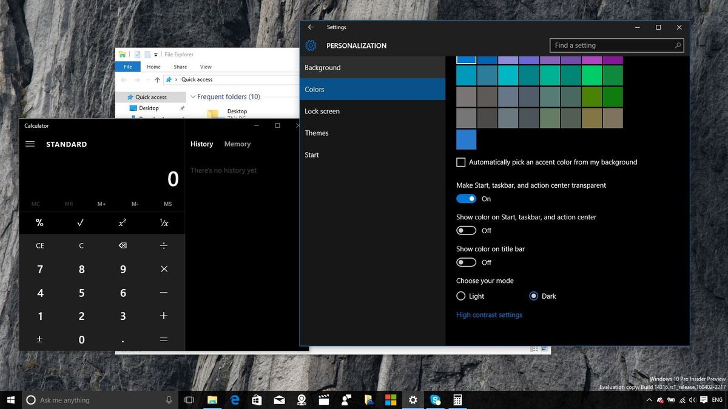Open the Quick Access Toolbar dropdown arrow
This screenshot has width=728, height=409.
coord(156,55)
